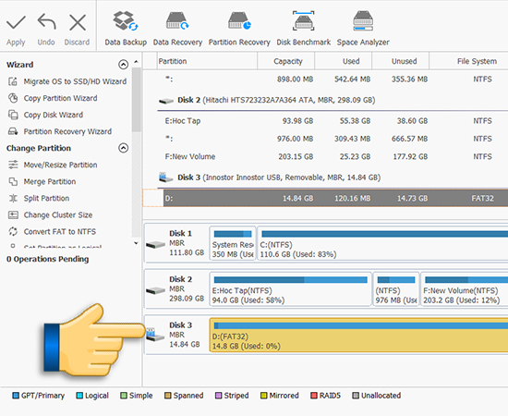Select Disk 2 drive icon in partition list
The height and width of the screenshot is (416, 508).
click(x=166, y=101)
